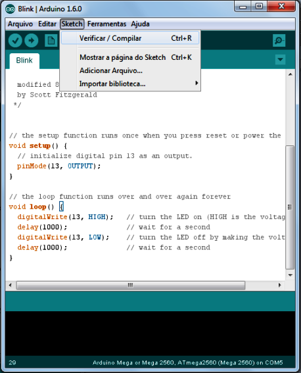Choose Verificar / Compilar menu entry
This screenshot has height=373, width=301.
coord(130,38)
